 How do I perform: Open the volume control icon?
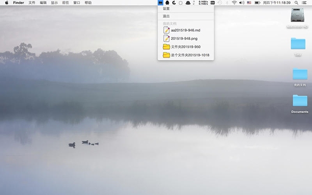tap(242, 3)
